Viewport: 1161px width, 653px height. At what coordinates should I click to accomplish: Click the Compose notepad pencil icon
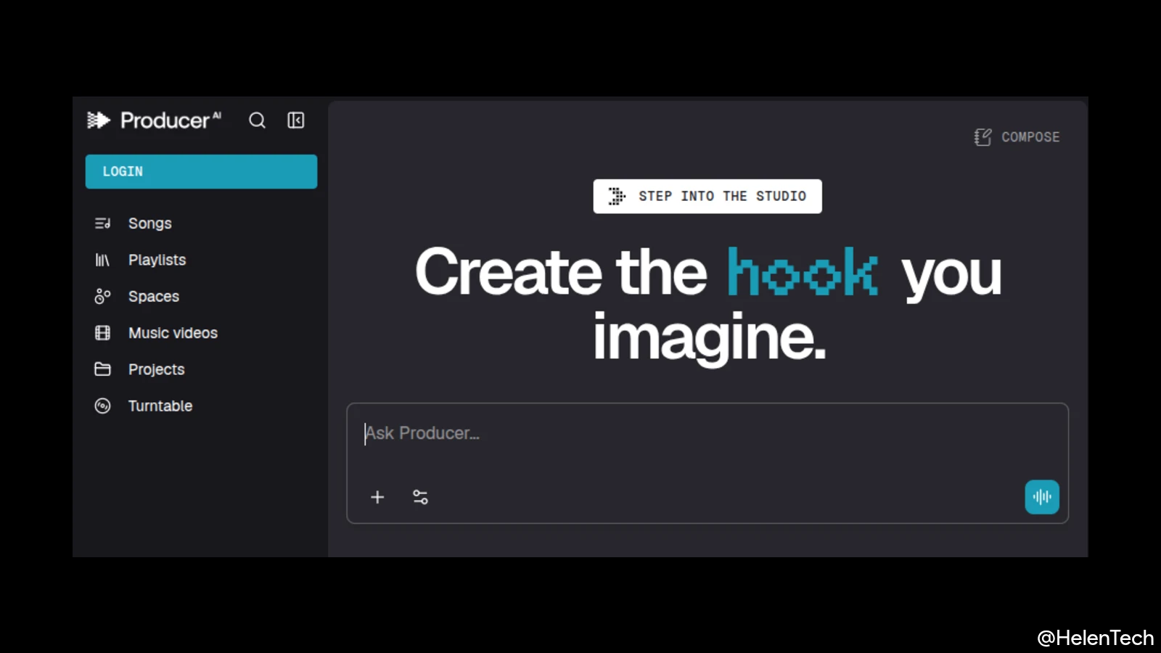pyautogui.click(x=982, y=137)
